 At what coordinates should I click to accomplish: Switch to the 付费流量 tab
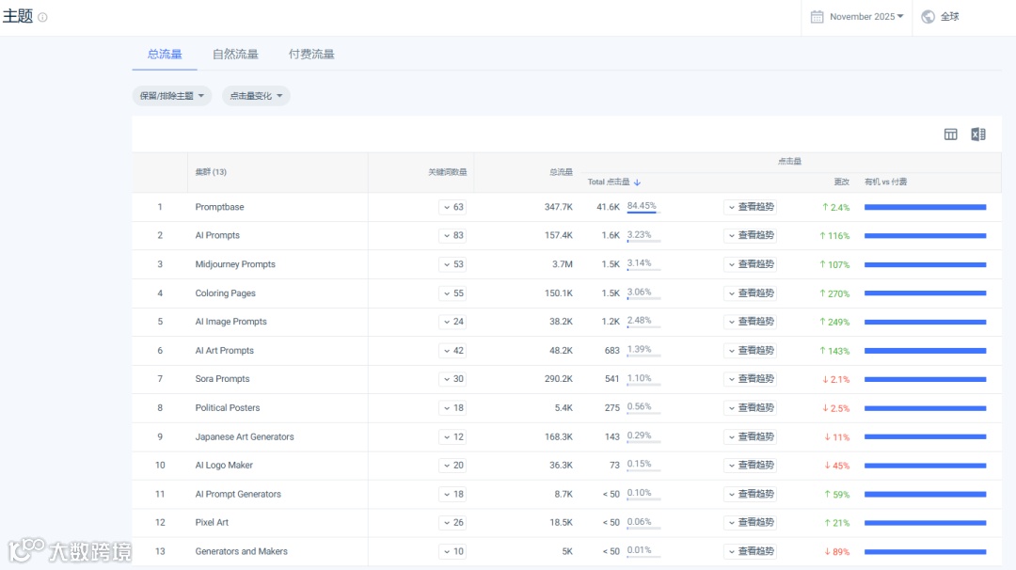coord(311,54)
